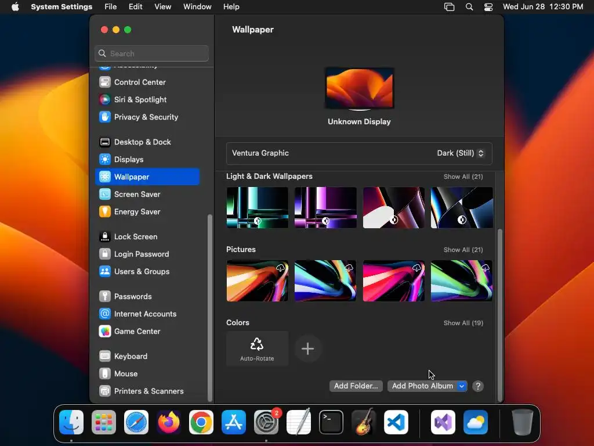Pick the blue rainbow swirl picture

pos(325,280)
